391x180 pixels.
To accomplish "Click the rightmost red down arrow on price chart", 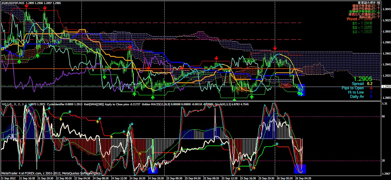I will (275, 49).
